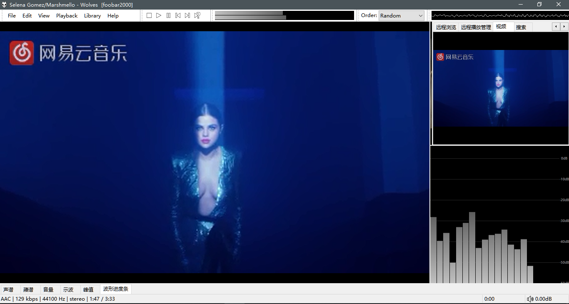The height and width of the screenshot is (304, 569).
Task: Click the foobar2000 title bar app icon
Action: (4, 5)
